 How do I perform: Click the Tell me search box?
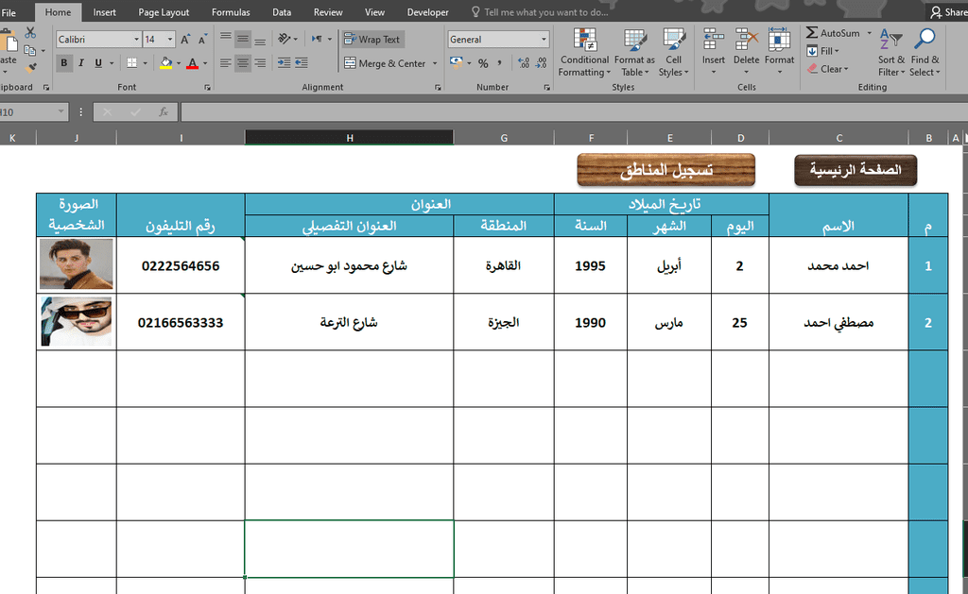point(540,12)
